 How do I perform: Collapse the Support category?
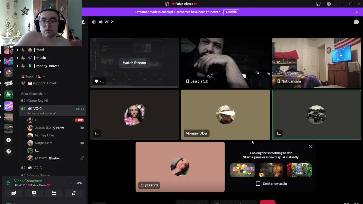pyautogui.click(x=33, y=76)
